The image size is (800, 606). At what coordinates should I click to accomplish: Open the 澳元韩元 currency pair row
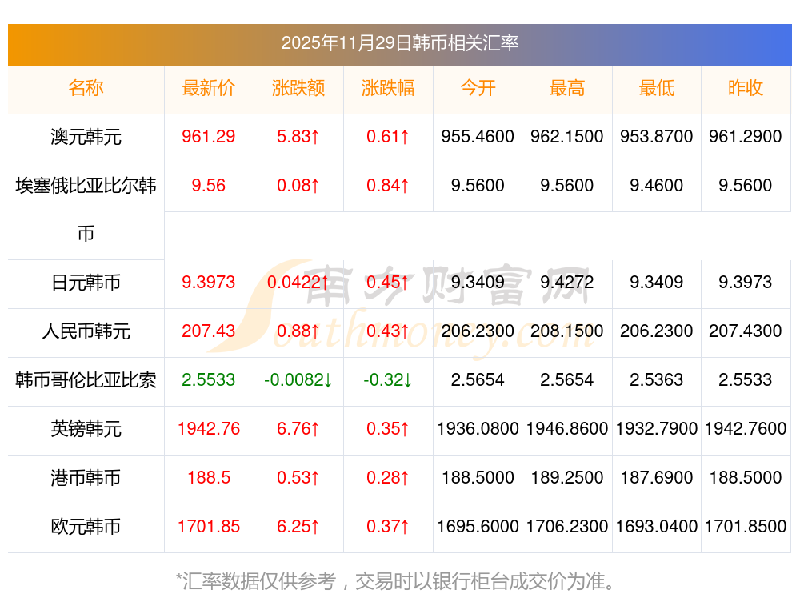pos(86,137)
